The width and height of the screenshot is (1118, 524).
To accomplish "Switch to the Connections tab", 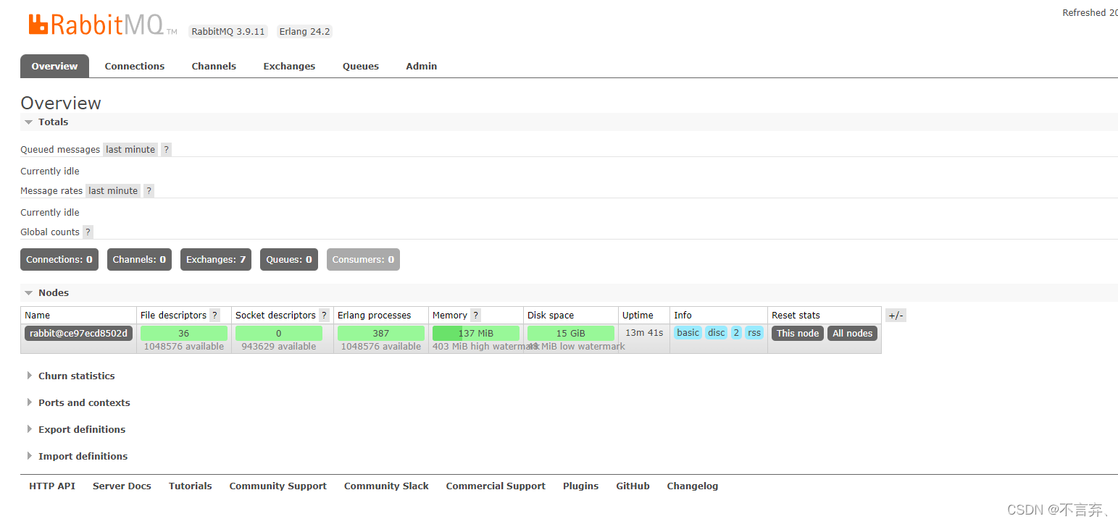I will coord(135,66).
